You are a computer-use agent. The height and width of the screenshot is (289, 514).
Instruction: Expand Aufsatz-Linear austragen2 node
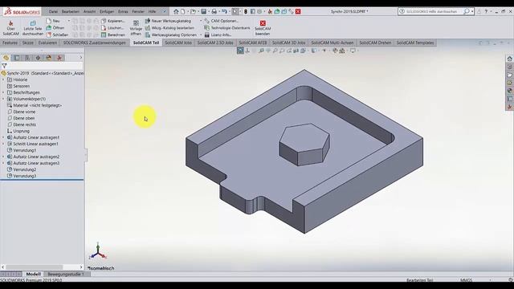[x=3, y=157]
